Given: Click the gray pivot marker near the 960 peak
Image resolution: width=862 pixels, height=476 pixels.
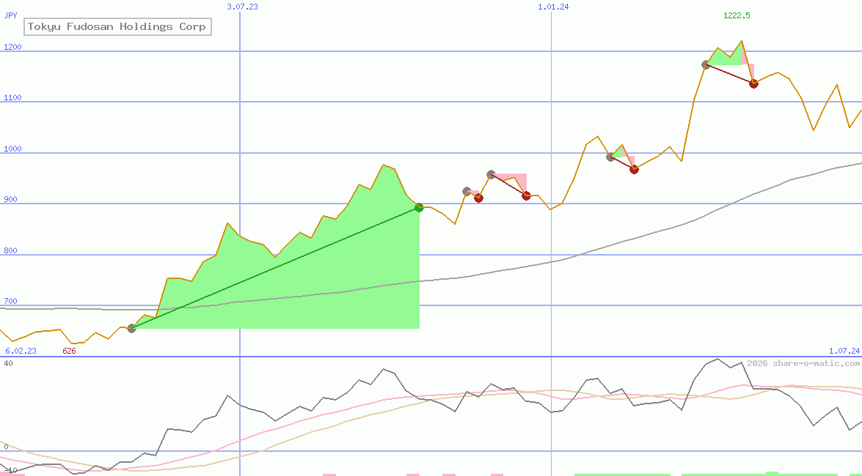Looking at the screenshot, I should [x=490, y=174].
